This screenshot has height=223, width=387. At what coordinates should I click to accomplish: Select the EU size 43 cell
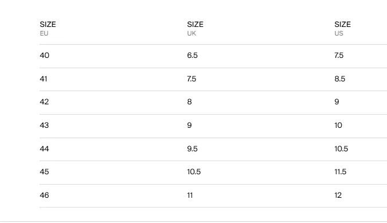coord(44,125)
